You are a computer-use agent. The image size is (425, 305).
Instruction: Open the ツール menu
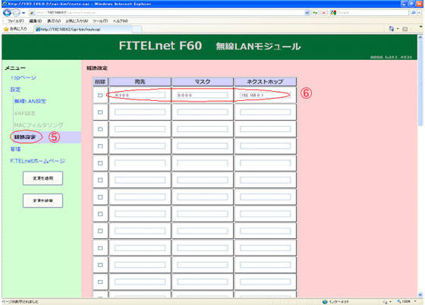point(100,20)
